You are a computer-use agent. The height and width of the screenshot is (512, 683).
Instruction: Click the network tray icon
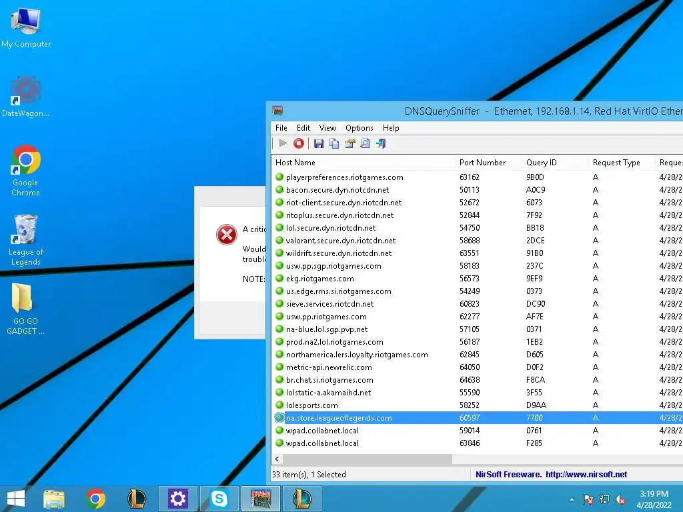point(604,499)
